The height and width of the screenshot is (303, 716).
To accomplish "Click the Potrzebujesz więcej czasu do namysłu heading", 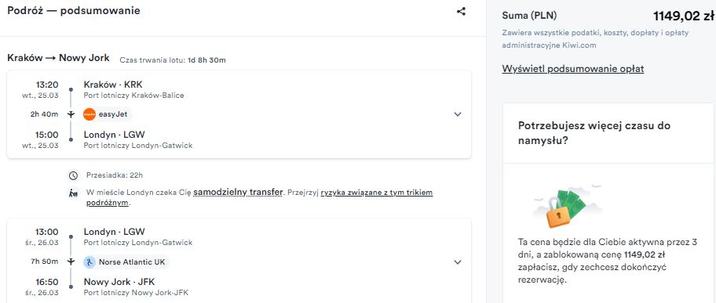I will point(594,132).
